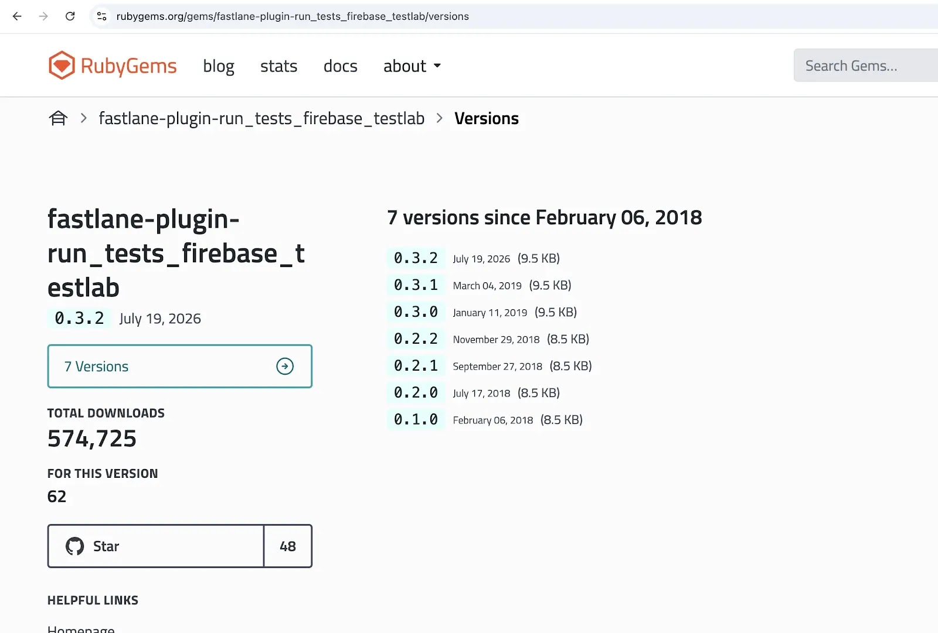938x633 pixels.
Task: Open fastlane-plugin-run_tests_firebase_testlab breadcrumb link
Action: (261, 118)
